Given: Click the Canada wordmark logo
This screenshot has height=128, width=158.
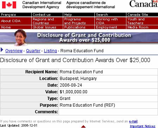Looking at the screenshot, I should 144,4.
